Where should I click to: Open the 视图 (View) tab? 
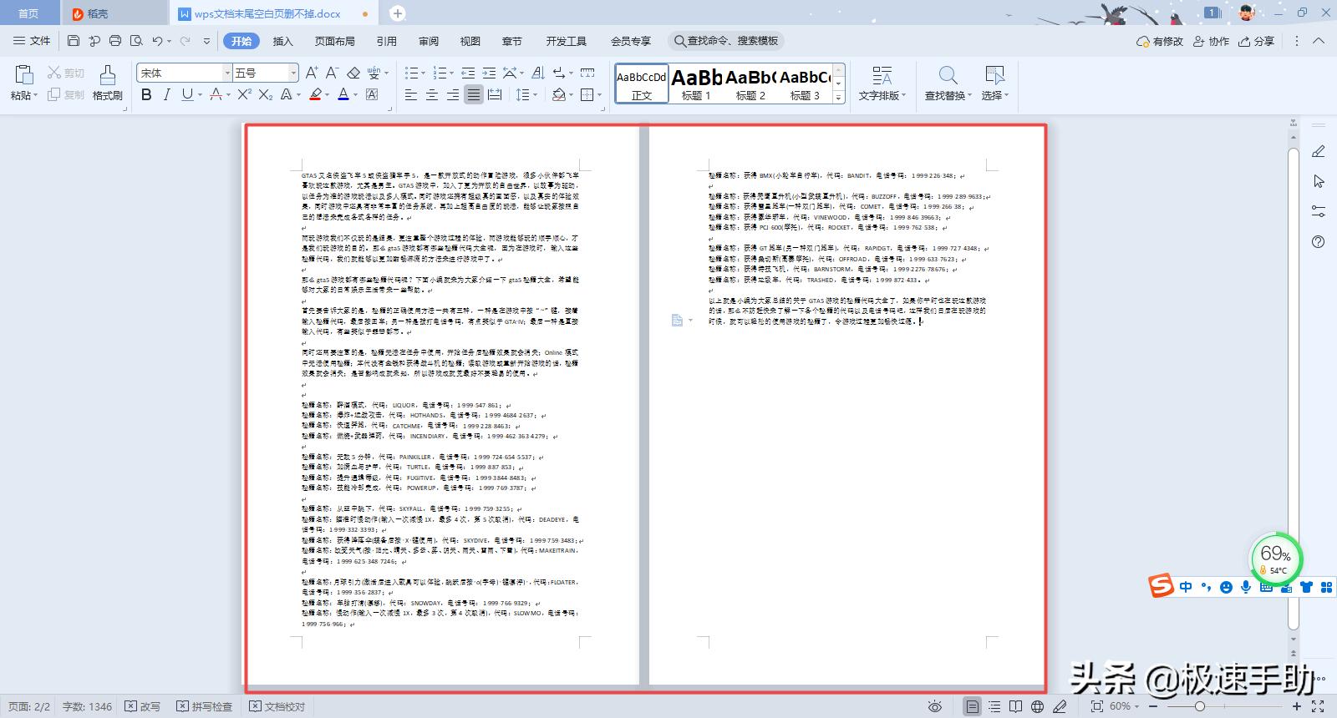pyautogui.click(x=470, y=41)
